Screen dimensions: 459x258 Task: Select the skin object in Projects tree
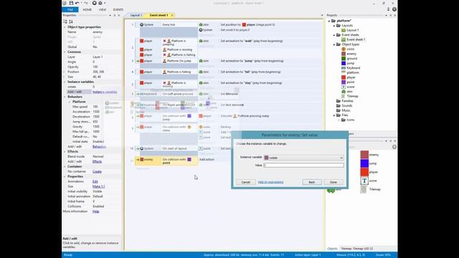(347, 92)
